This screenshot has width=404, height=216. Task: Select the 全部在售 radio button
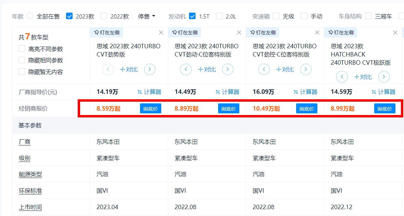(30, 16)
